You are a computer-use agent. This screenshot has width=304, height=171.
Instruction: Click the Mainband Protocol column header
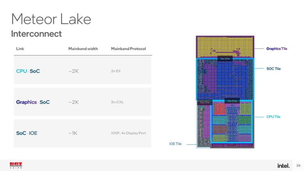[x=128, y=49]
